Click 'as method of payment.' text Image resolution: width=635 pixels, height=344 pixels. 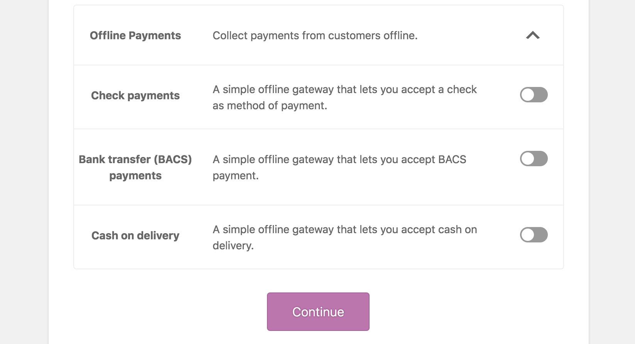270,105
